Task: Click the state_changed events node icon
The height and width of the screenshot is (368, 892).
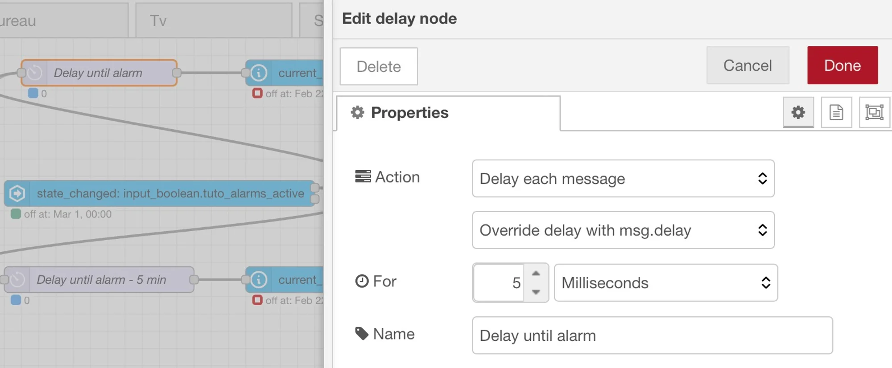Action: (x=17, y=193)
